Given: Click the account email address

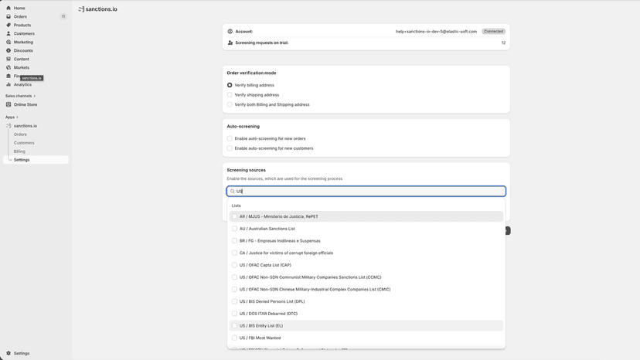Looking at the screenshot, I should tap(436, 32).
